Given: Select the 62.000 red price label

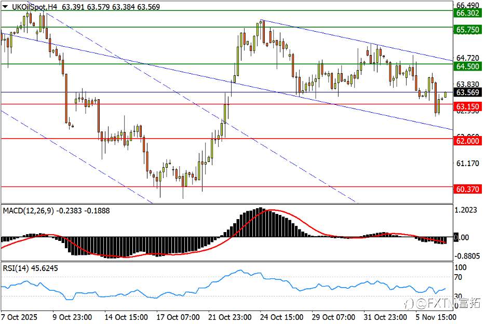Looking at the screenshot, I should click(x=467, y=141).
